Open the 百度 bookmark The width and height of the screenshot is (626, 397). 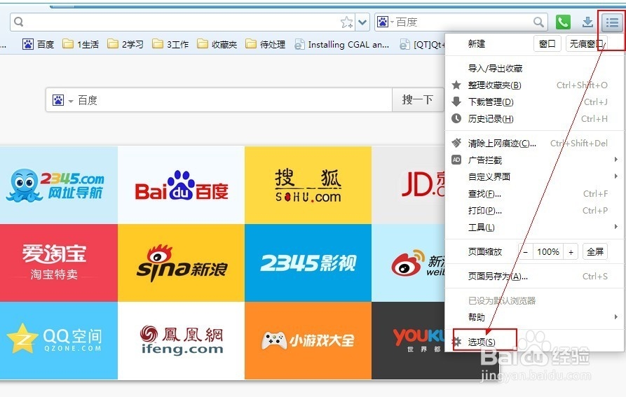tap(39, 44)
